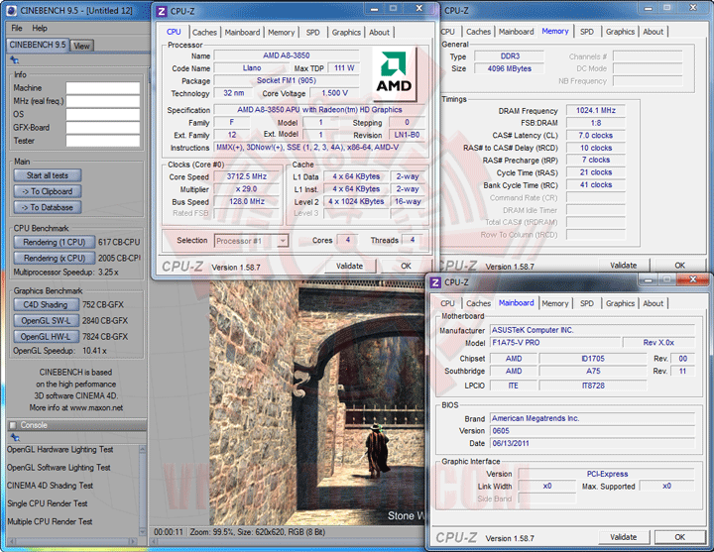714x552 pixels.
Task: Open Mainboard tab in the CPU window
Action: point(242,33)
